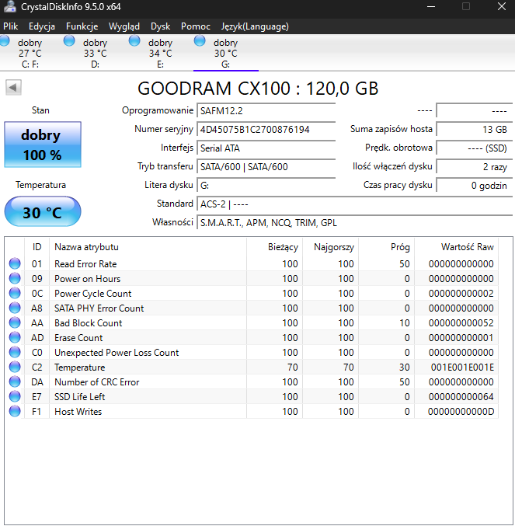
Task: Click the Power Cycle Count raw value 000000000002
Action: click(x=461, y=294)
